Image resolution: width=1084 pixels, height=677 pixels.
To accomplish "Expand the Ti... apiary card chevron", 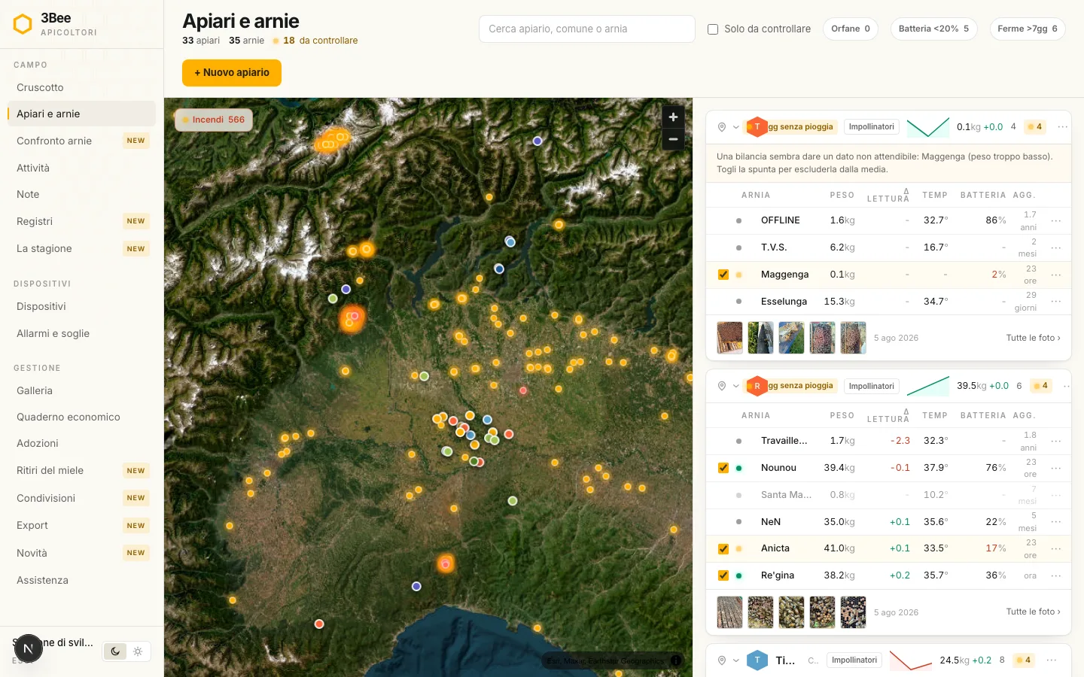I will 736,660.
